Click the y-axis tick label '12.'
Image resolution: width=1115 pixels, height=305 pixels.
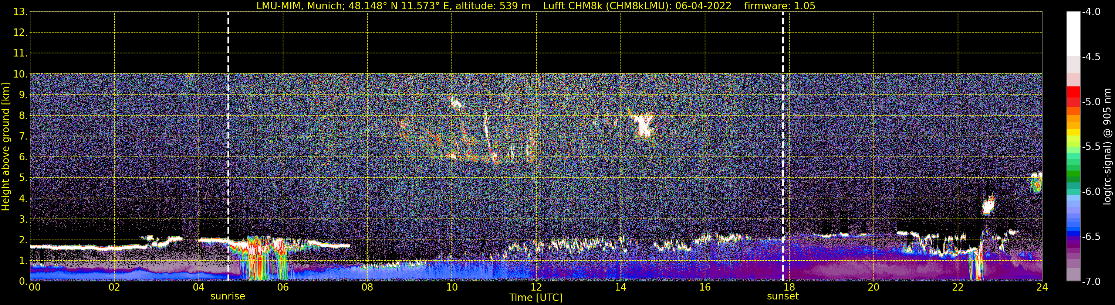coord(20,33)
